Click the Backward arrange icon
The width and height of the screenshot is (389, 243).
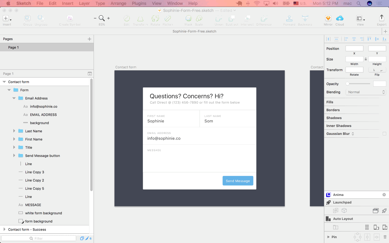tap(305, 19)
